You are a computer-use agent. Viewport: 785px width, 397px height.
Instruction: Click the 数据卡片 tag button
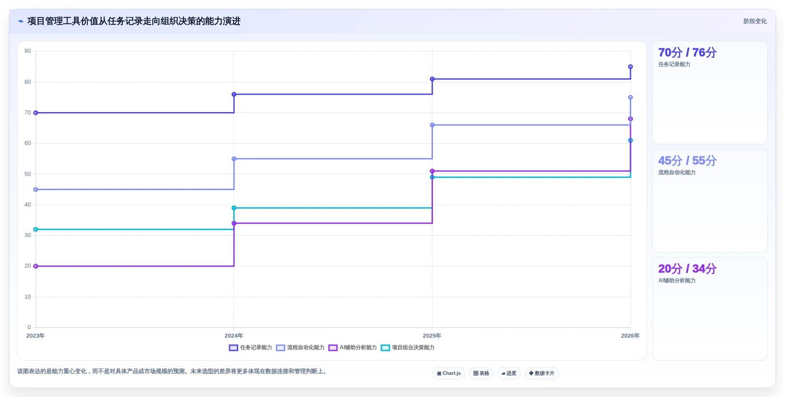(542, 373)
